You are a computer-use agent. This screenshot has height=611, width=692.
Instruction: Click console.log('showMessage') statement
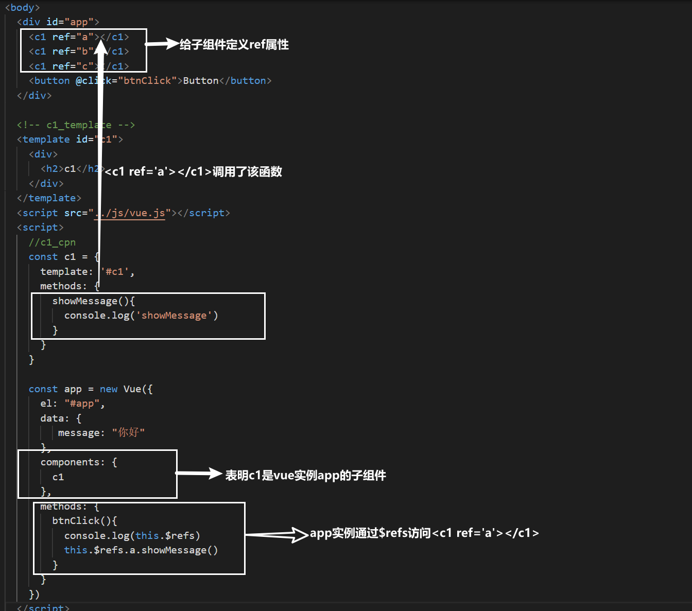click(x=141, y=315)
